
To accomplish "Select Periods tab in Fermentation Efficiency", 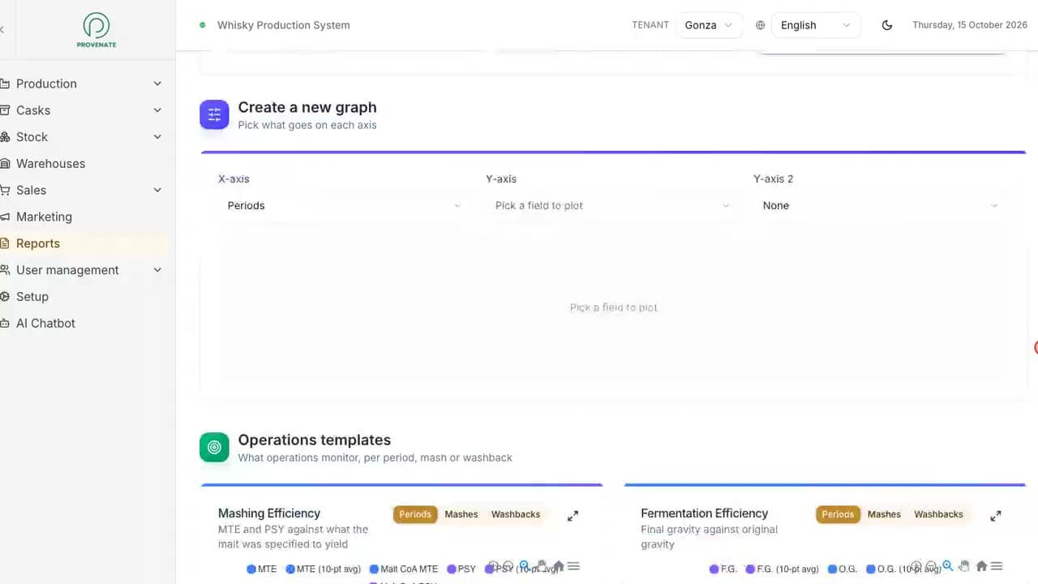I will pyautogui.click(x=838, y=514).
